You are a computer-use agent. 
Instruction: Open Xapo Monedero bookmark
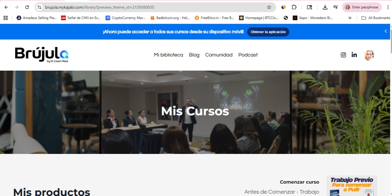click(313, 18)
